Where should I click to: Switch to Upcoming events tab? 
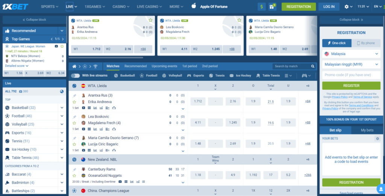coord(164,66)
